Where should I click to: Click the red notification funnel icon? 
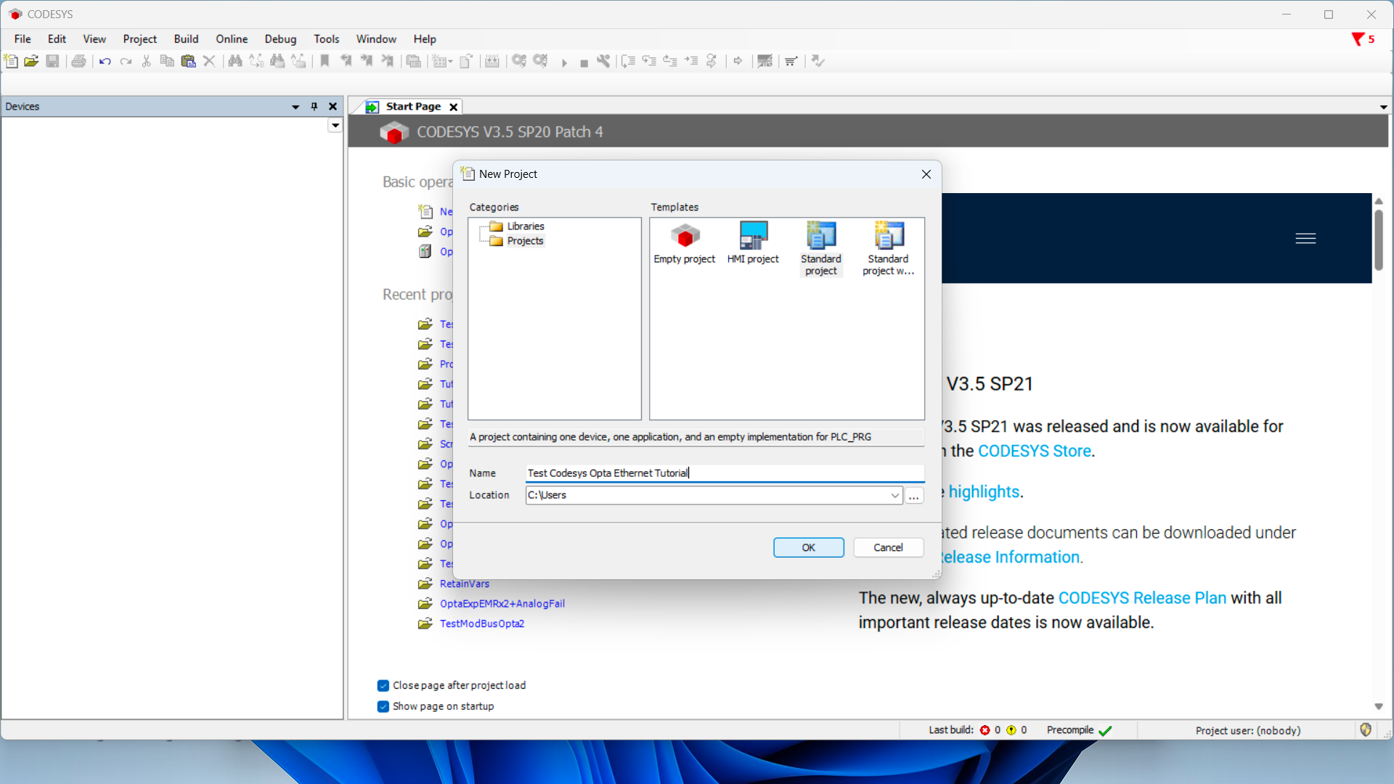tap(1357, 39)
